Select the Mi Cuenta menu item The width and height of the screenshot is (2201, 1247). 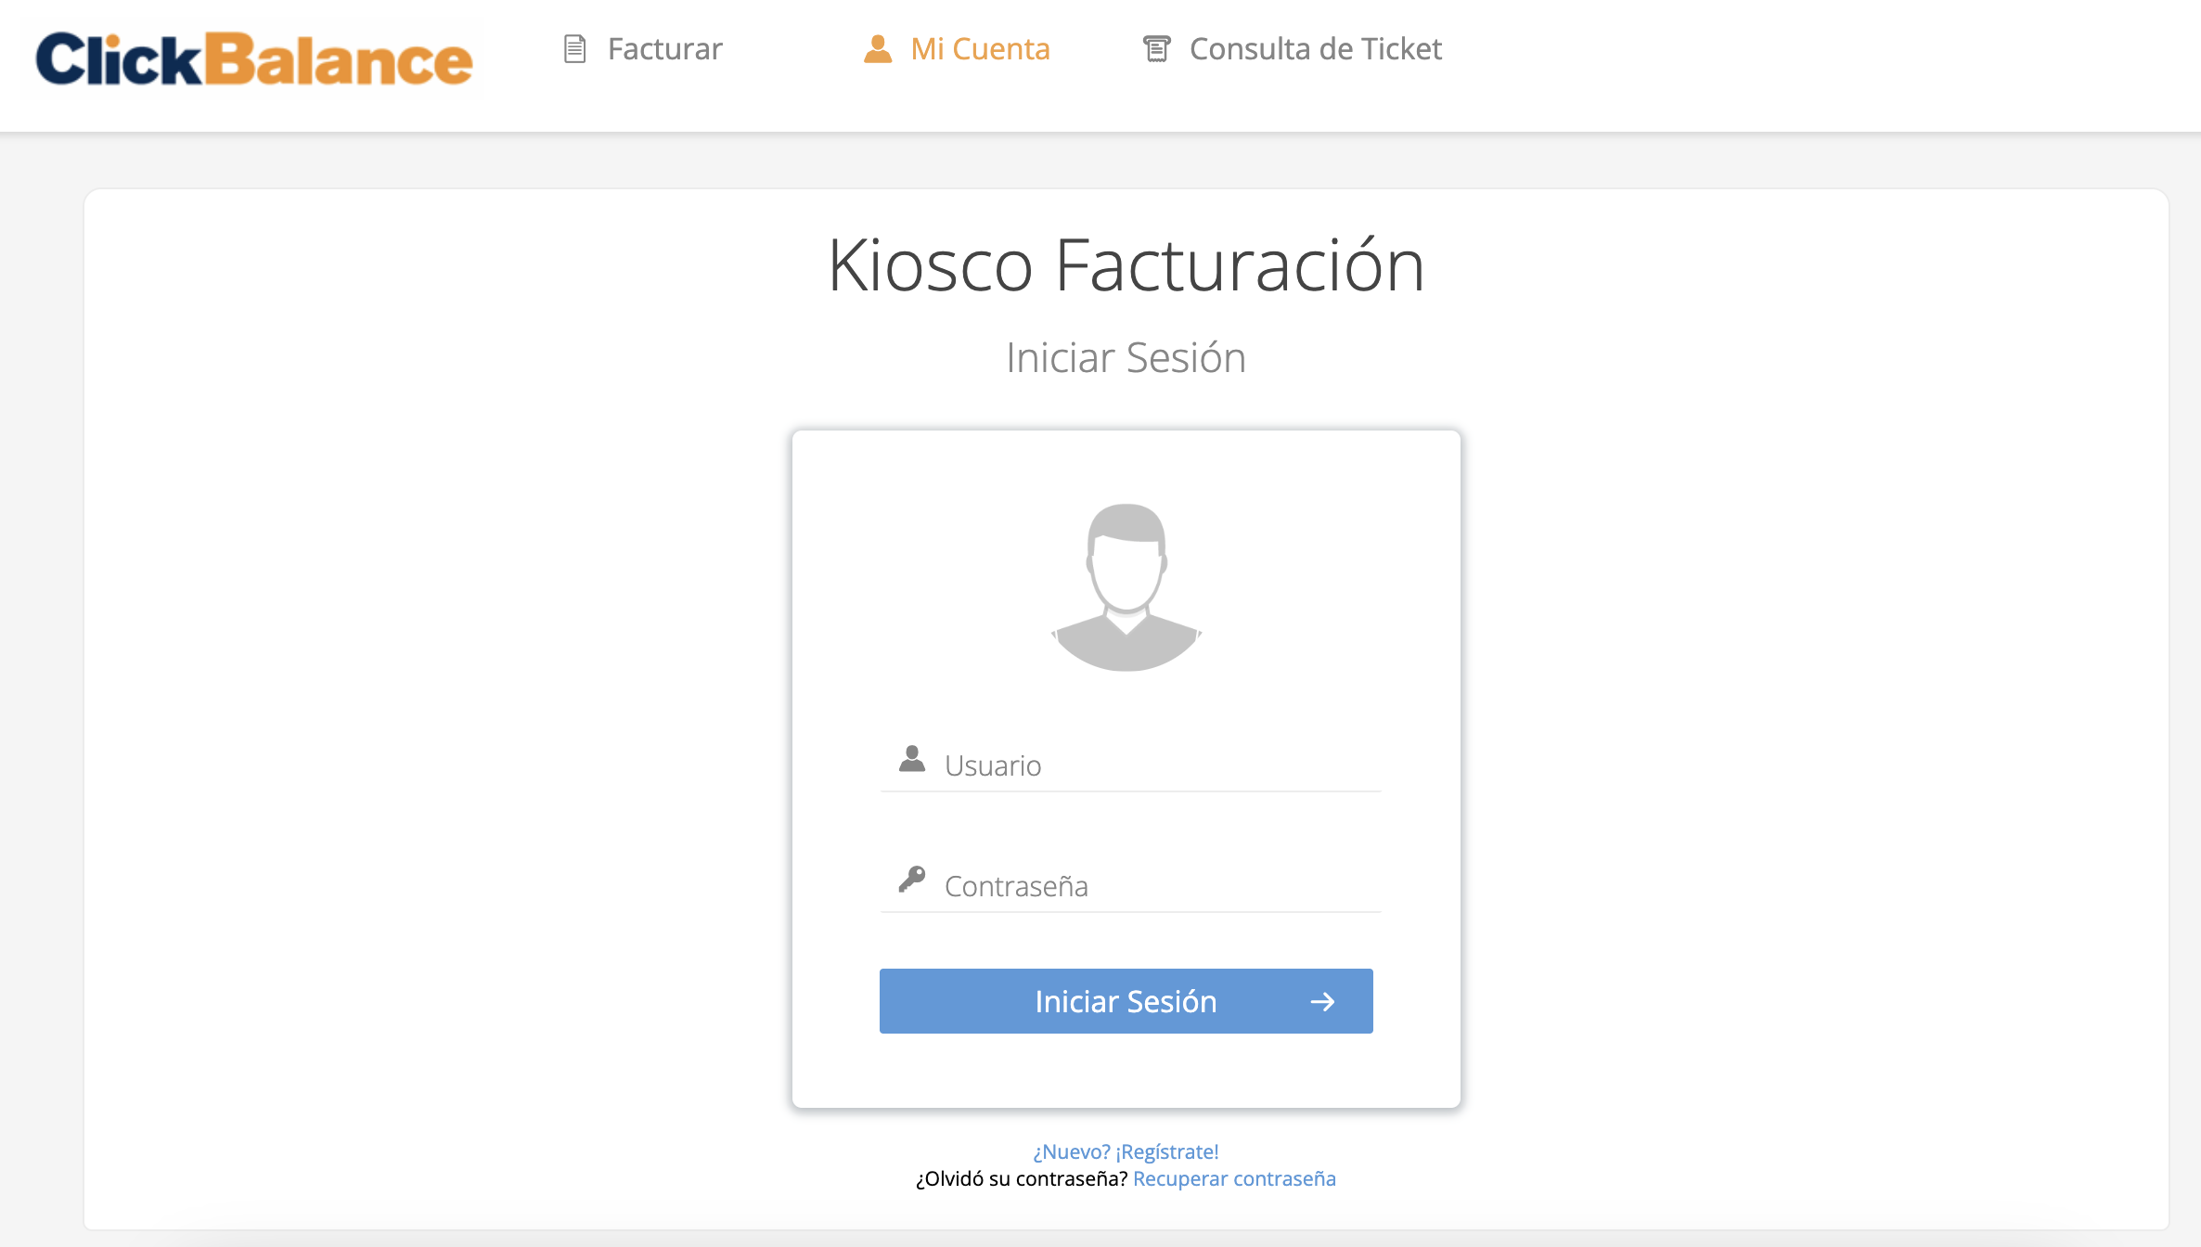point(980,49)
